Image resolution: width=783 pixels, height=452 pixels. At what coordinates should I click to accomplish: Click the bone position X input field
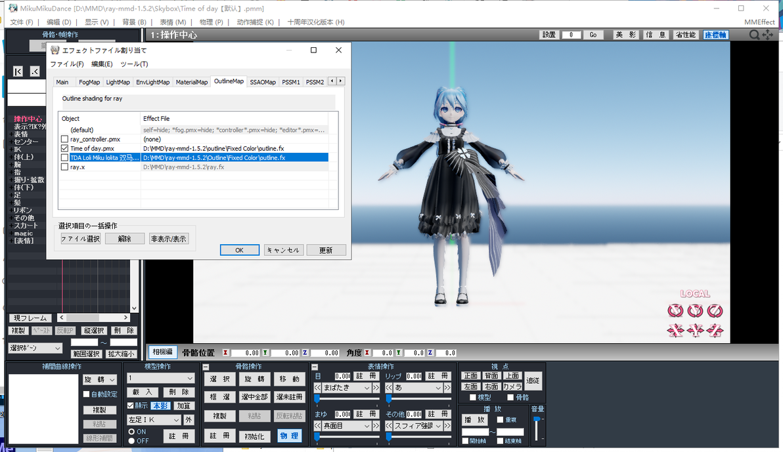click(244, 353)
